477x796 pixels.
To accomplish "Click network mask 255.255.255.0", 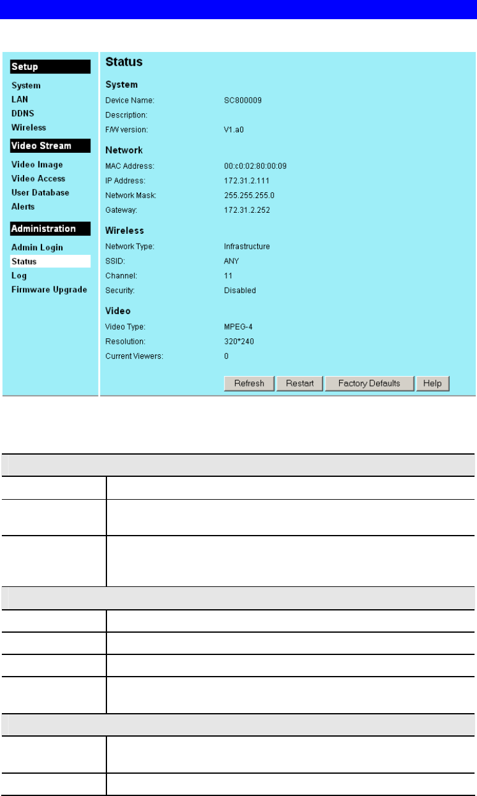I will click(249, 195).
